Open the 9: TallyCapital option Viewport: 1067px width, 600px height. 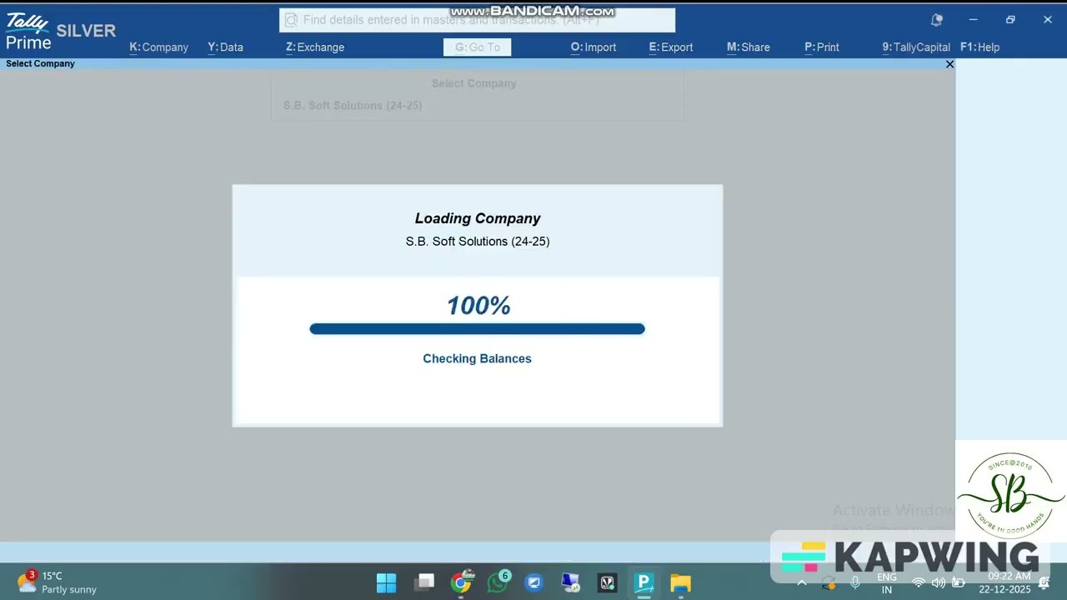[916, 47]
